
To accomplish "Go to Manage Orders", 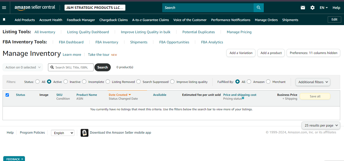I will (266, 20).
